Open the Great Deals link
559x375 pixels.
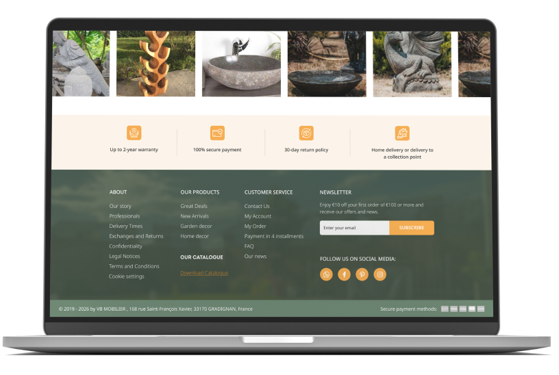(194, 206)
